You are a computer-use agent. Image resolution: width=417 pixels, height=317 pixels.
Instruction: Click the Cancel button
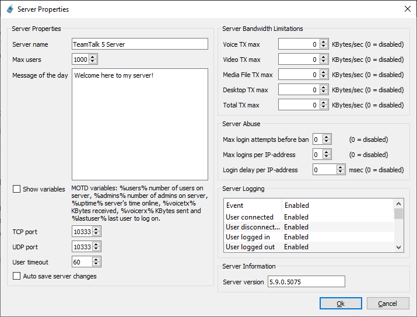click(x=387, y=304)
